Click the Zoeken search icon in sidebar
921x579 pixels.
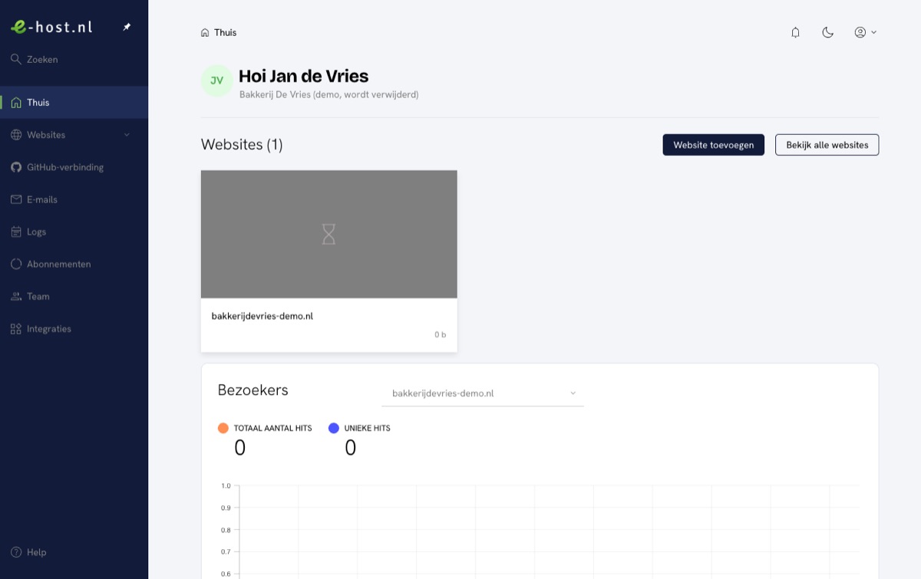pyautogui.click(x=16, y=59)
